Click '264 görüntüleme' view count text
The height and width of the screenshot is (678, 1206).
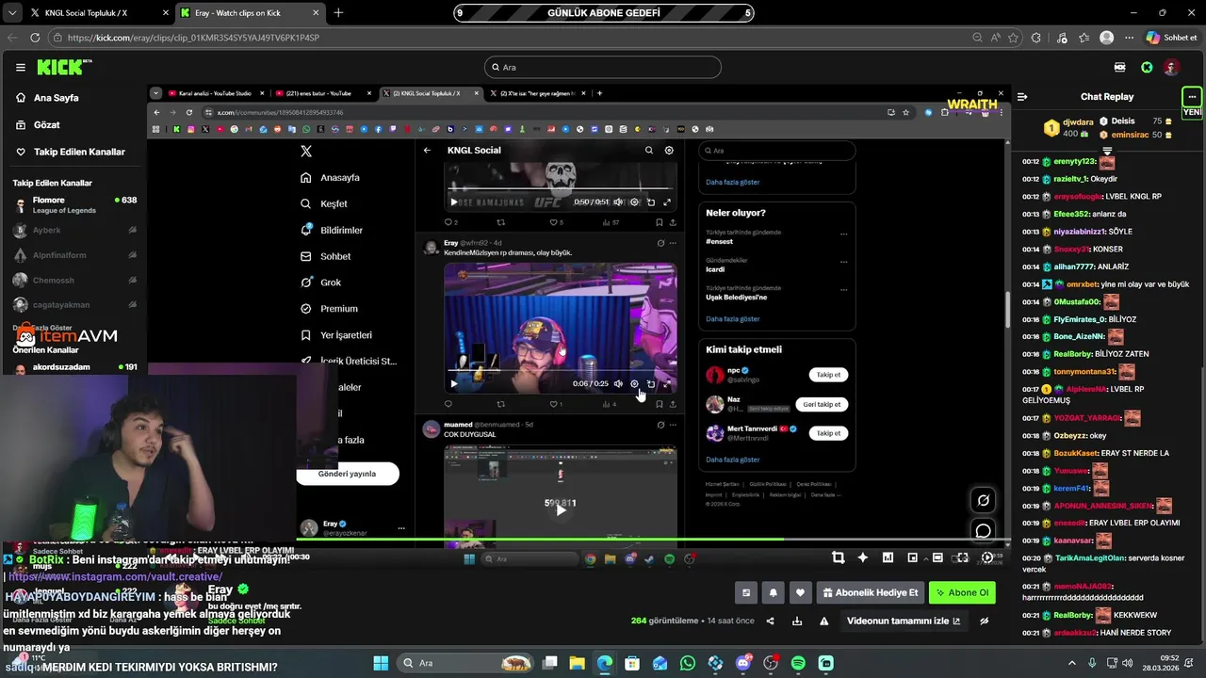point(665,621)
